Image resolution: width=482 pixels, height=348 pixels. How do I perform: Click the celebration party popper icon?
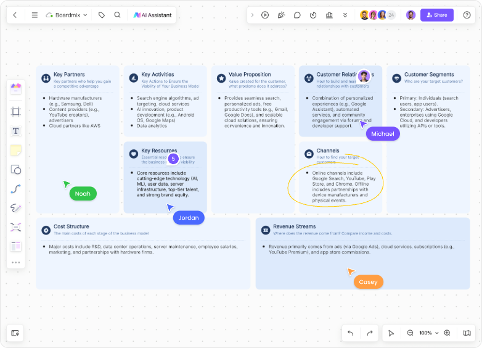[281, 15]
